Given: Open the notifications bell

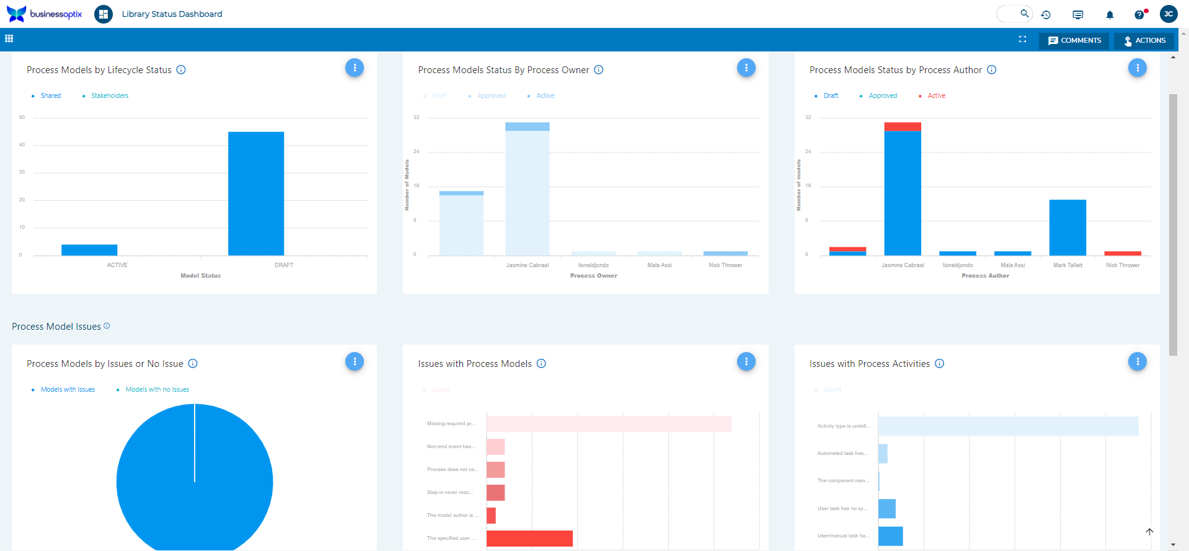Looking at the screenshot, I should [x=1110, y=14].
